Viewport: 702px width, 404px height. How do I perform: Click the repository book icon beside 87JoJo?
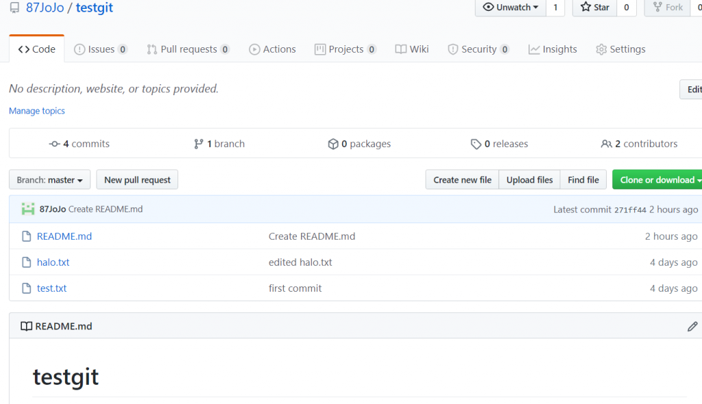click(x=15, y=8)
